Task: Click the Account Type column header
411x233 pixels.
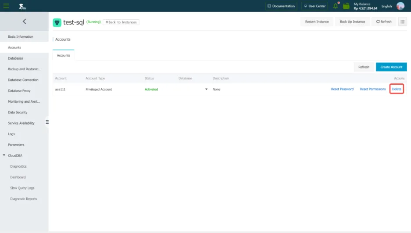Action: click(x=95, y=79)
